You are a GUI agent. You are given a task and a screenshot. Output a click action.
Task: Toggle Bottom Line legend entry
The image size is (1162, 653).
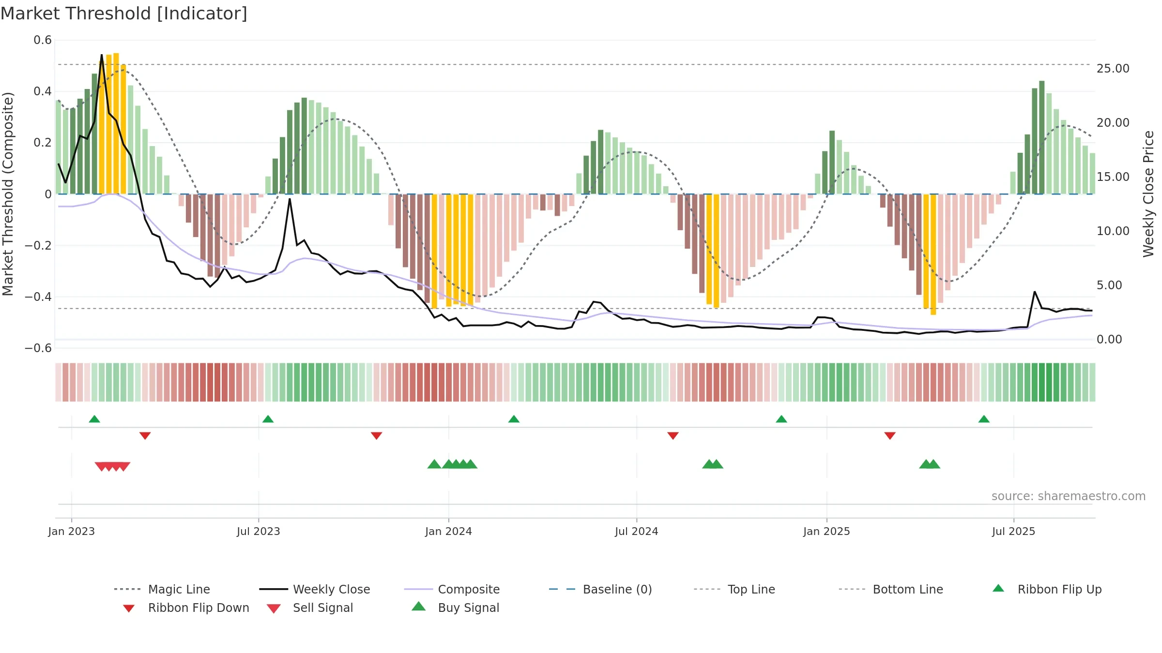[891, 589]
